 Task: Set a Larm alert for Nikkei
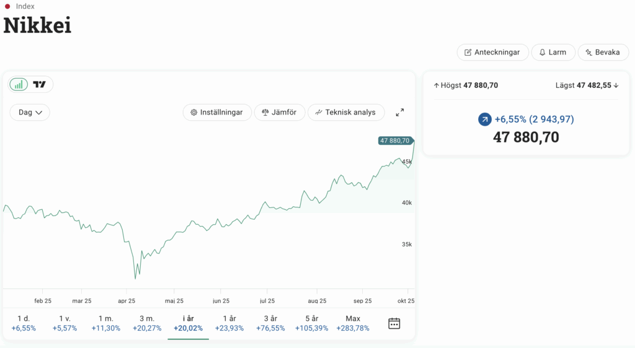point(553,52)
